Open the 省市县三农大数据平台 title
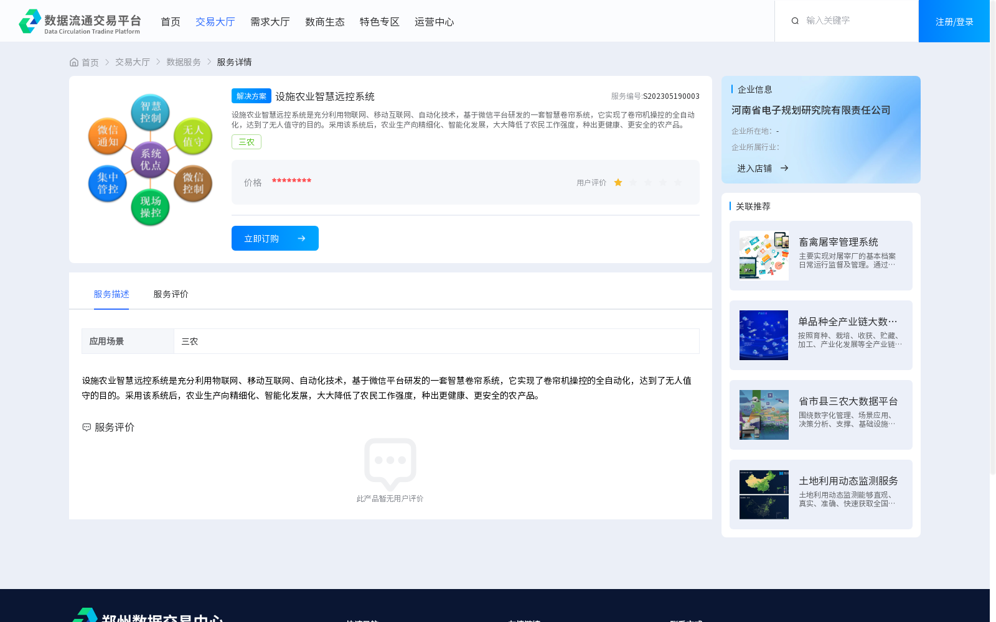 848,401
